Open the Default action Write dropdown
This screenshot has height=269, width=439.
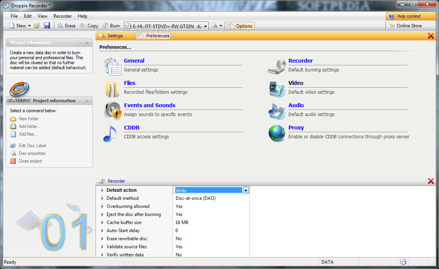coord(246,191)
